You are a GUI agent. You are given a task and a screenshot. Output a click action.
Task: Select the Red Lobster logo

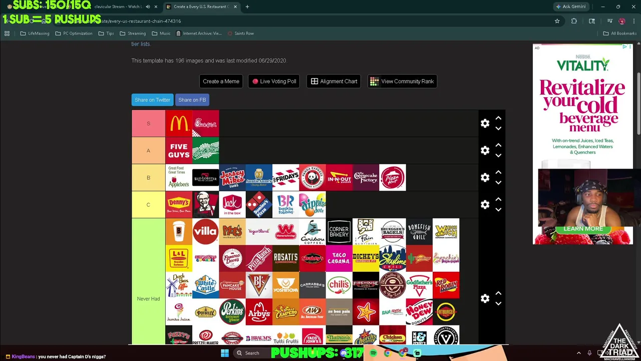point(206,177)
